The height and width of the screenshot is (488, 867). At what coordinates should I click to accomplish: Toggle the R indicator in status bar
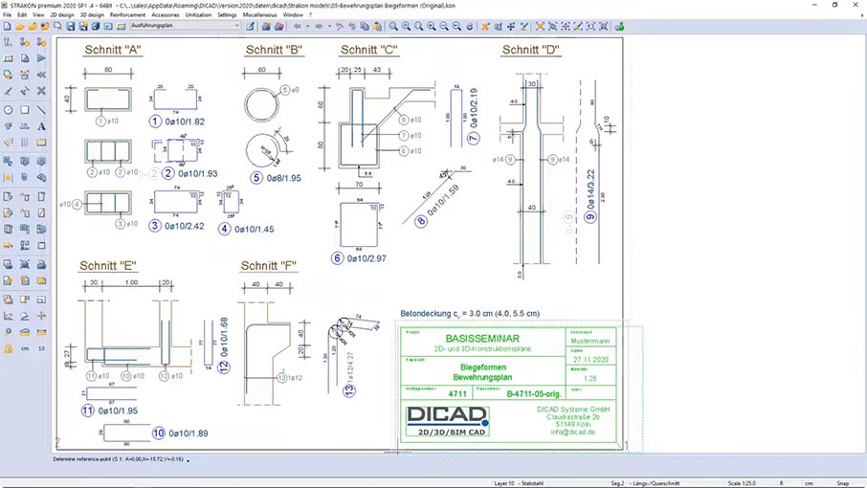click(x=784, y=483)
